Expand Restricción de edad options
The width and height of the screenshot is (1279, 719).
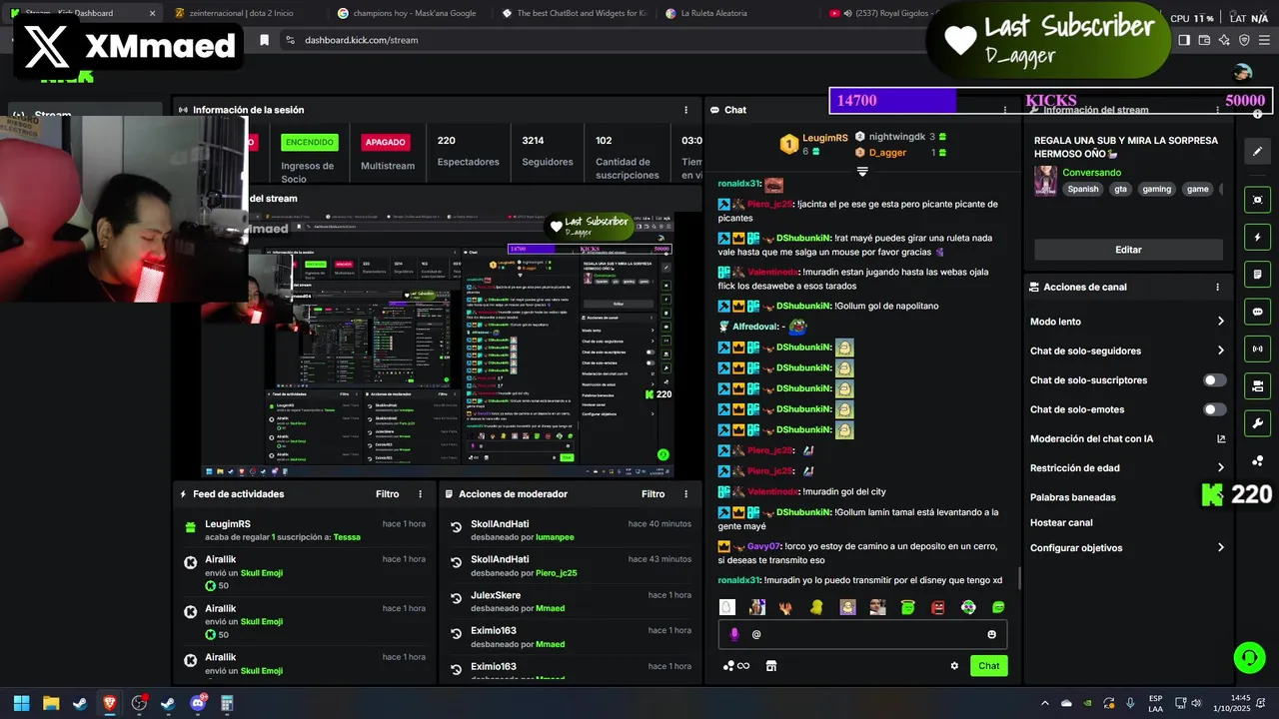(x=1221, y=467)
